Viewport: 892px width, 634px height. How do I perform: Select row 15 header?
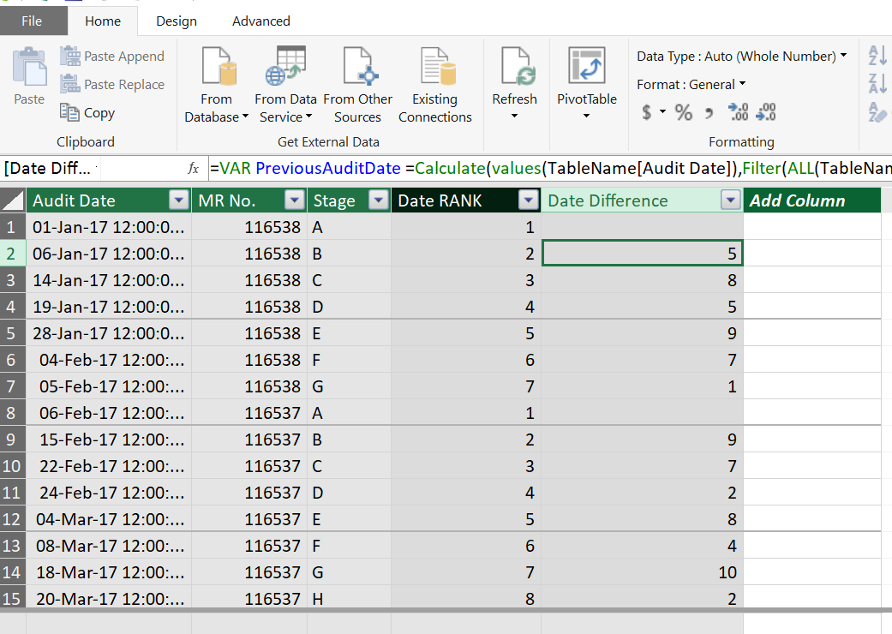(x=13, y=599)
